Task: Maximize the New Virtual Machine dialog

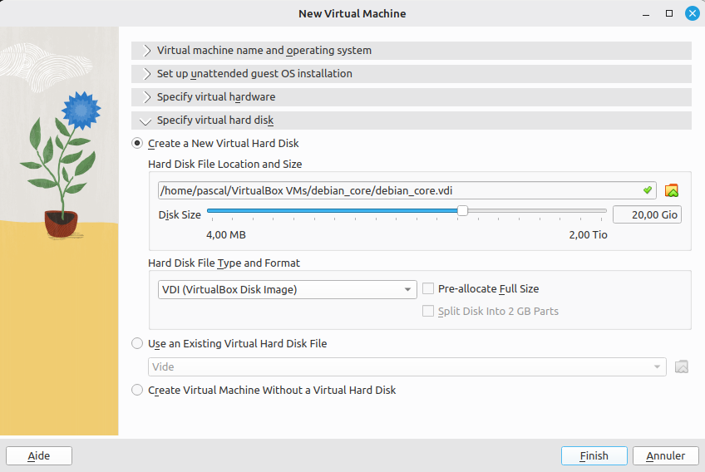Action: click(669, 14)
